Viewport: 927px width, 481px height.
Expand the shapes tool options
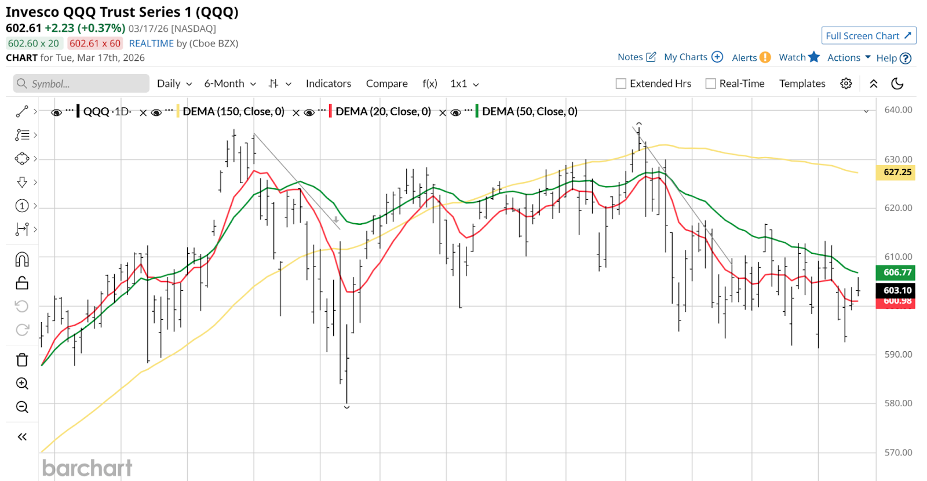click(x=35, y=159)
